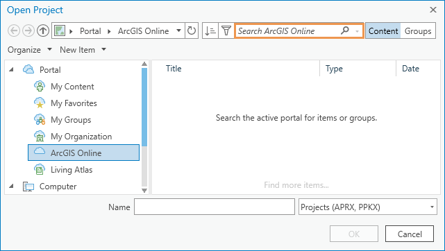Click ArcGIS Online in the path breadcrumb
This screenshot has width=445, height=251.
coord(143,31)
